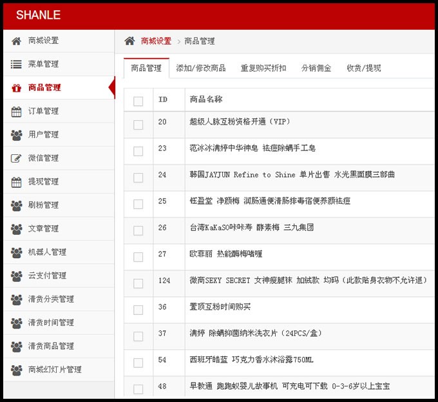Click product name 欧菲丽 热能酶梅啫喱
Viewport: 438px width, 402px height.
(x=226, y=254)
